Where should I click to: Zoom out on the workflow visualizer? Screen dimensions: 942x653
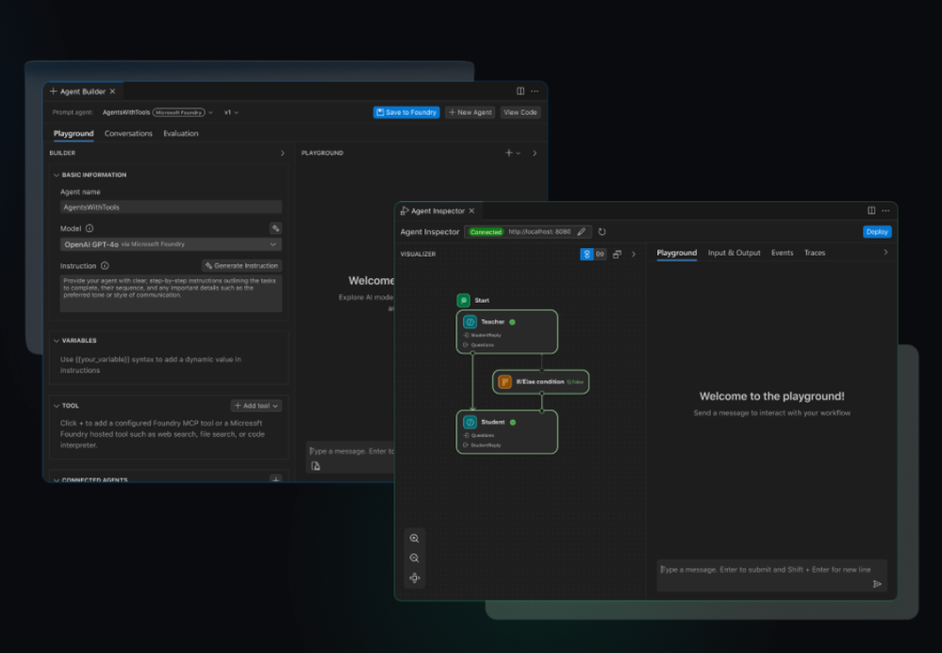tap(414, 559)
